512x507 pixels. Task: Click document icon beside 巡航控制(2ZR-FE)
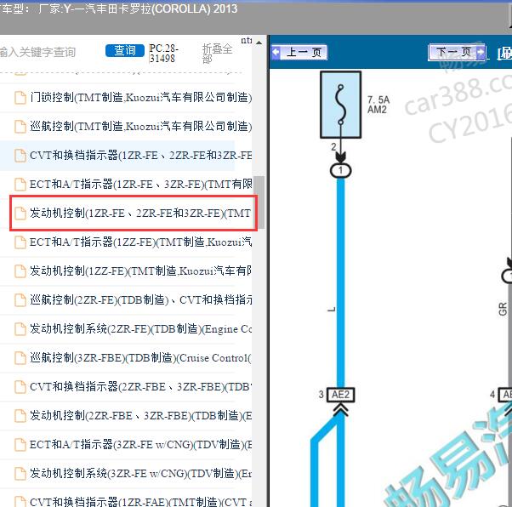(20, 300)
